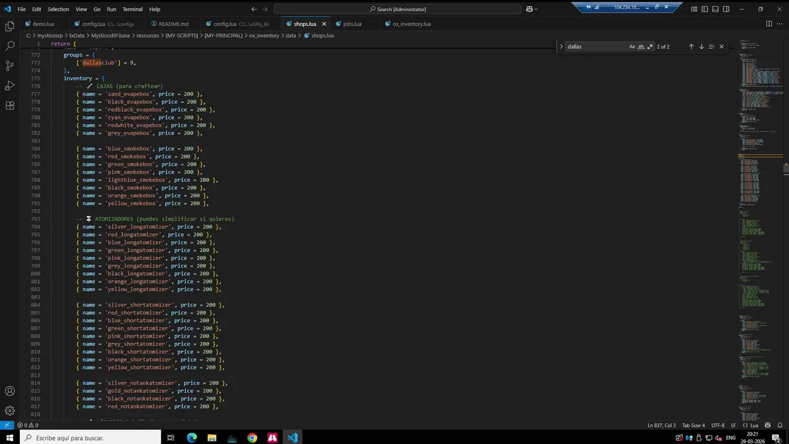Toggle the bottom Panel visibility

tap(715, 9)
